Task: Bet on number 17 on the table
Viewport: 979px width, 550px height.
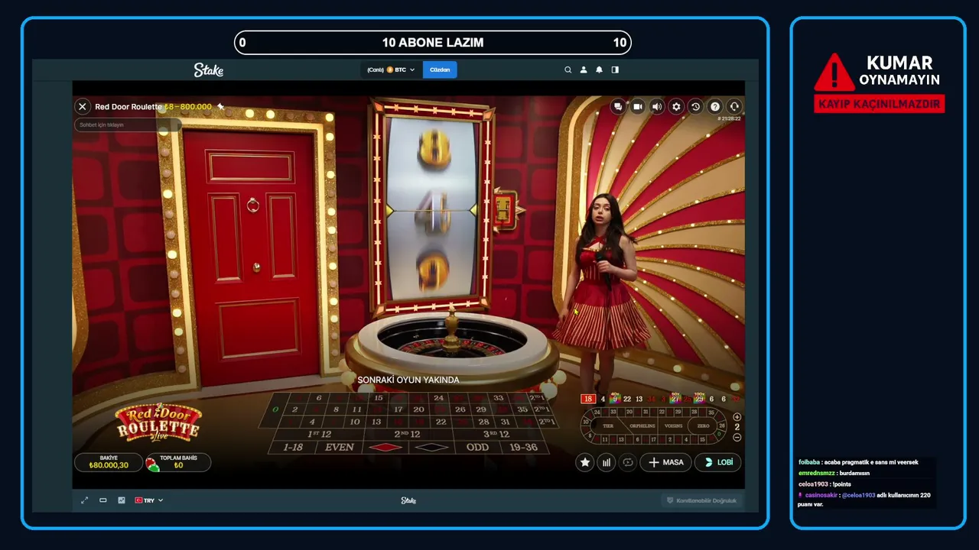Action: (398, 409)
